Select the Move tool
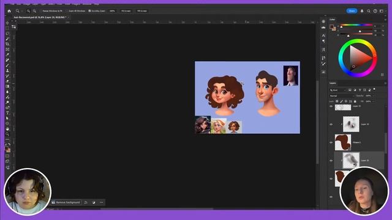The height and width of the screenshot is (220, 392). [7, 23]
